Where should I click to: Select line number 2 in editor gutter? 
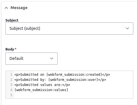[x=11, y=80]
